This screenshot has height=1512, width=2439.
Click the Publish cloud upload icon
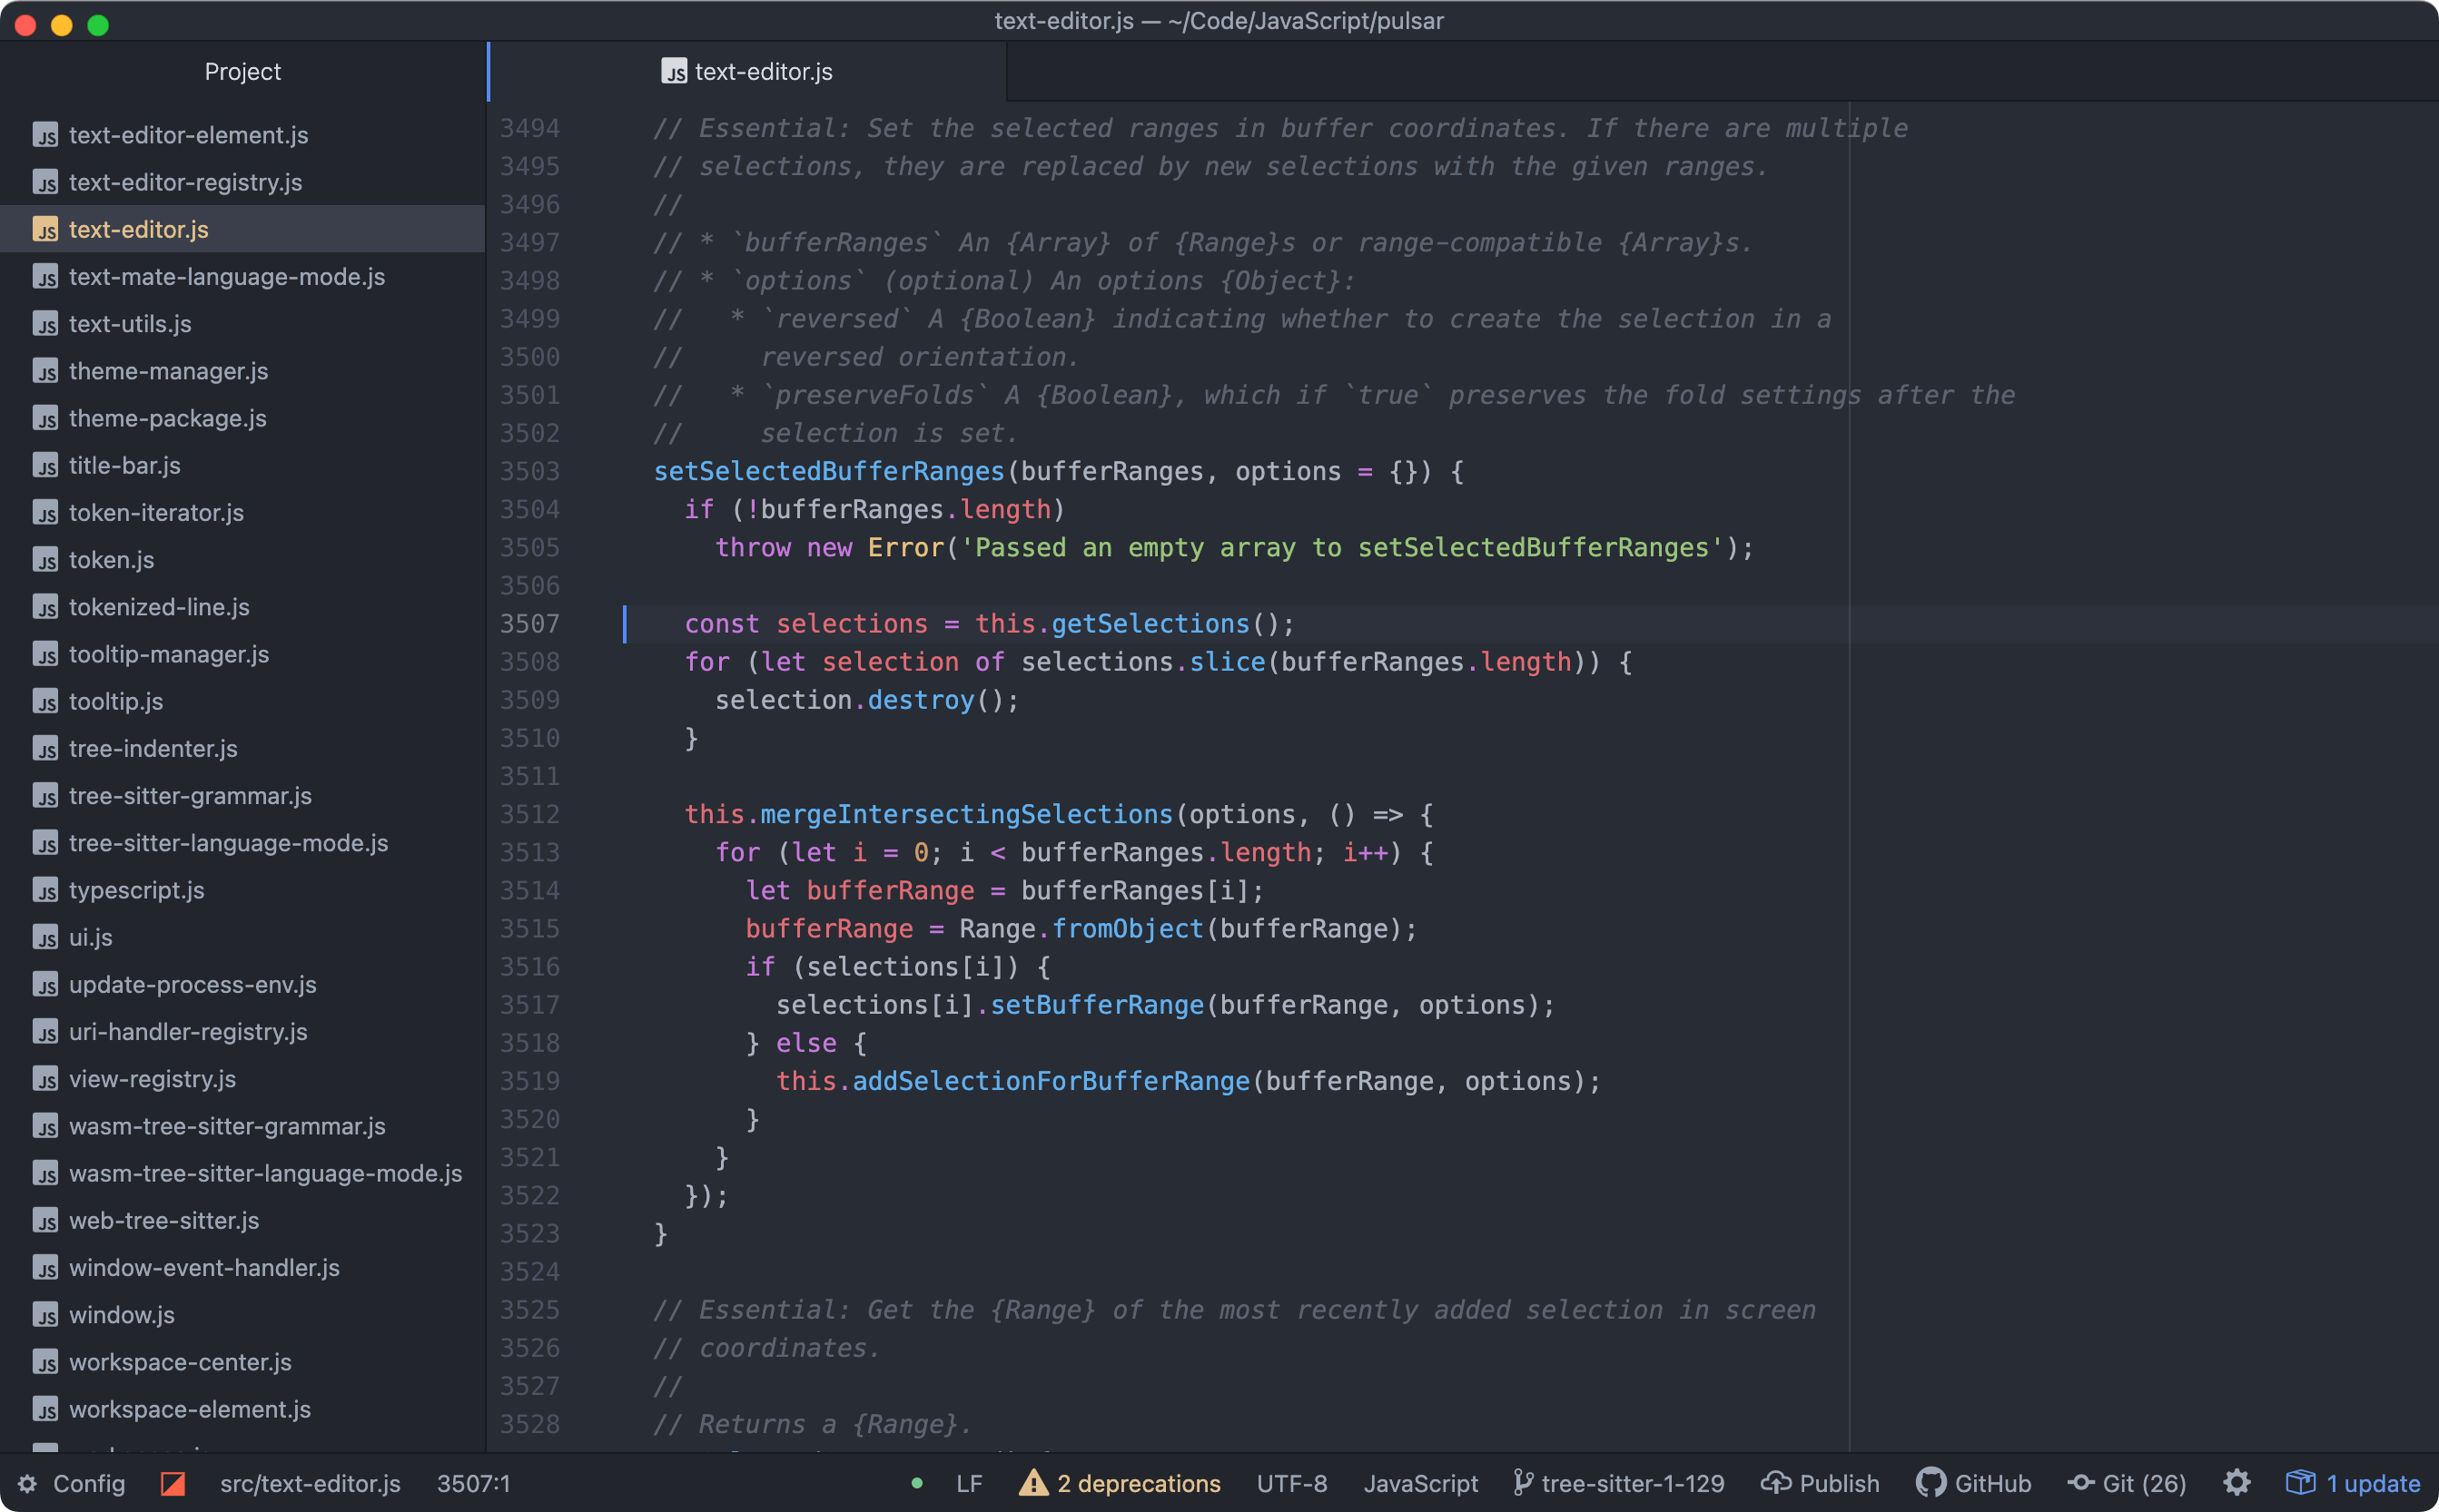(x=1774, y=1483)
